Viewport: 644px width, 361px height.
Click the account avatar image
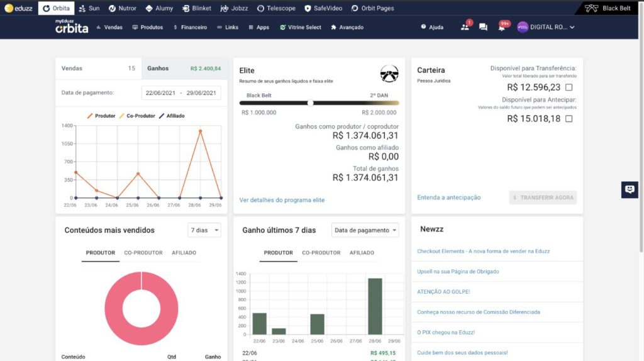click(x=523, y=27)
